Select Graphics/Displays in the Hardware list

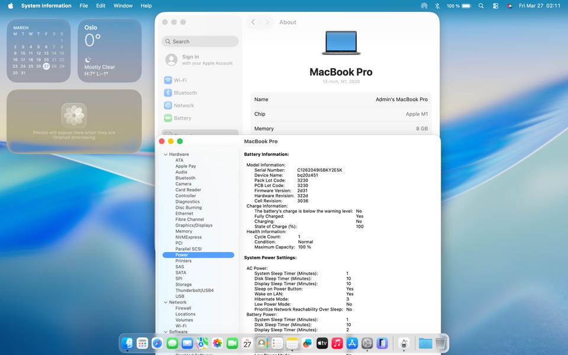pos(194,225)
